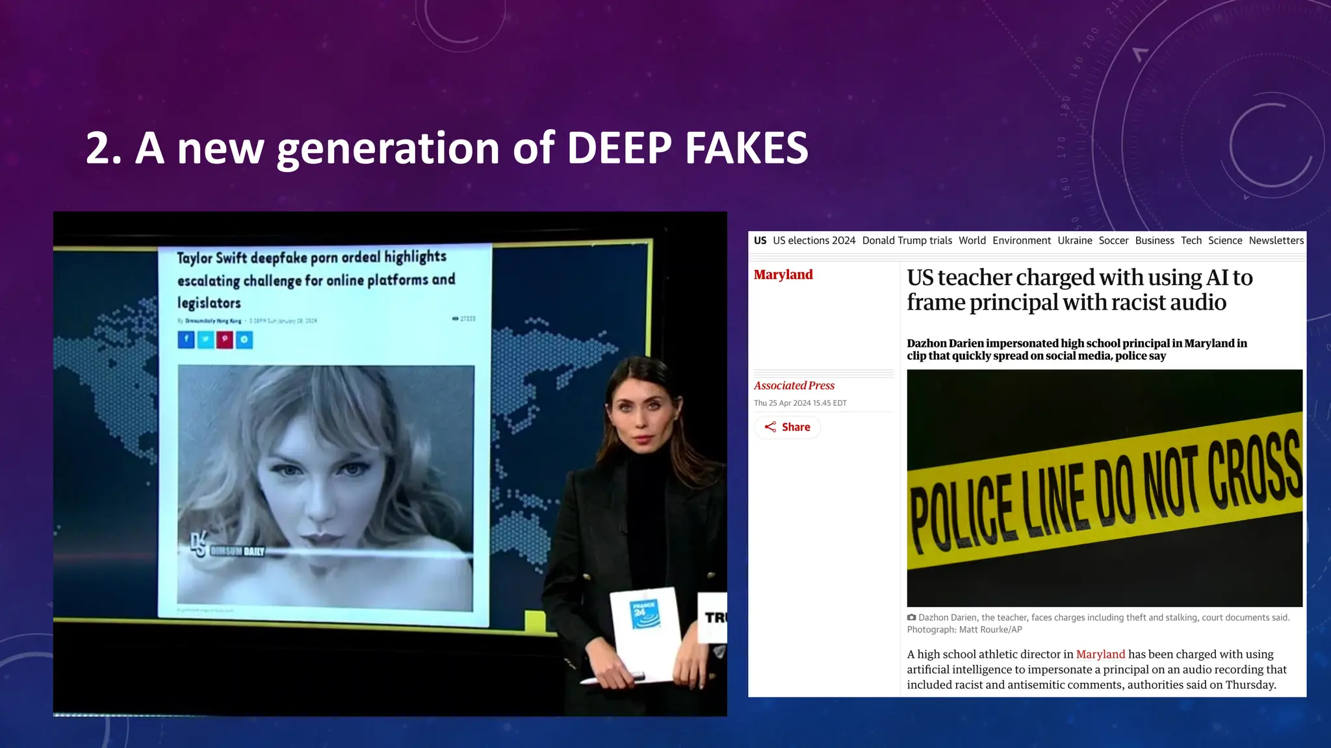Open the Business section

[x=1155, y=240]
